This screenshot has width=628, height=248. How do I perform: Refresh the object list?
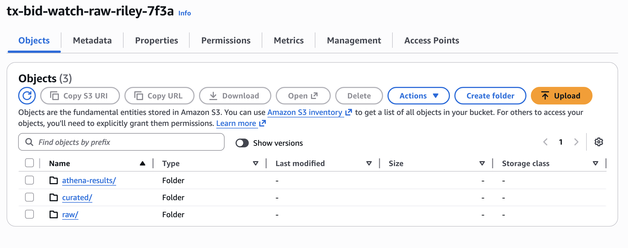coord(27,96)
